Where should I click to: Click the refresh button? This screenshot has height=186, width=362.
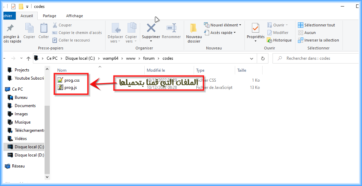pos(263,58)
